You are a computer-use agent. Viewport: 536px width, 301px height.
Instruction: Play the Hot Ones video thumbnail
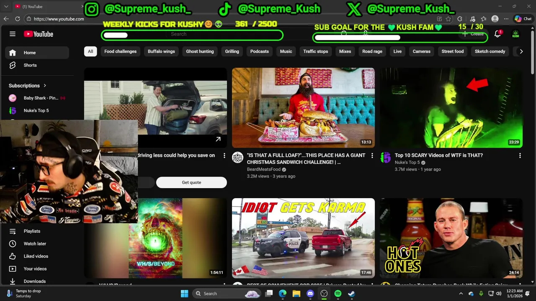tap(451, 238)
